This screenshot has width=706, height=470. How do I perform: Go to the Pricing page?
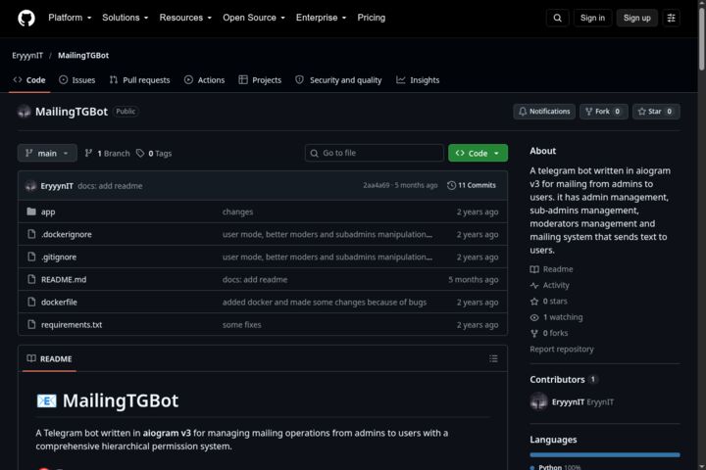[x=371, y=18]
